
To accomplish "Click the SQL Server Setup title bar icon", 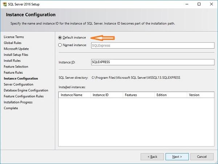I will [x=4, y=4].
